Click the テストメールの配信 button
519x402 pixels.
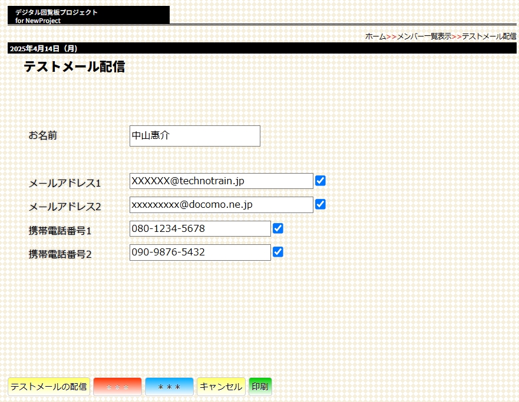tap(49, 387)
